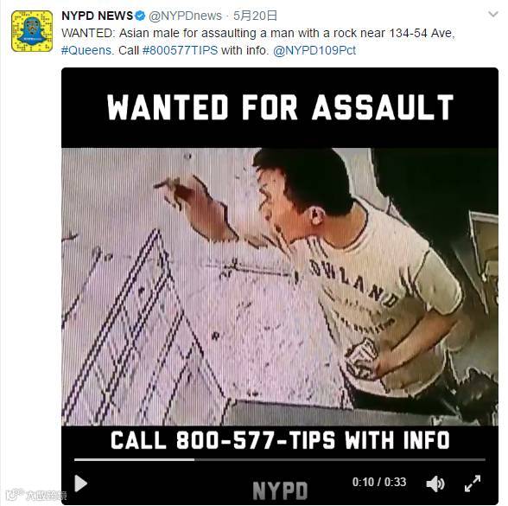Seek along the video progress bar
This screenshot has height=506, width=508.
(x=280, y=459)
